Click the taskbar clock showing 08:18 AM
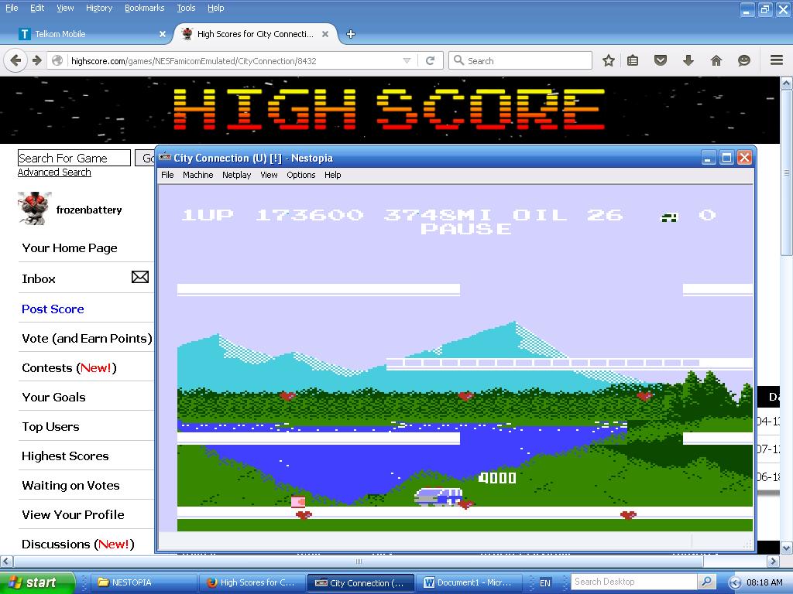The image size is (793, 594). (x=764, y=582)
